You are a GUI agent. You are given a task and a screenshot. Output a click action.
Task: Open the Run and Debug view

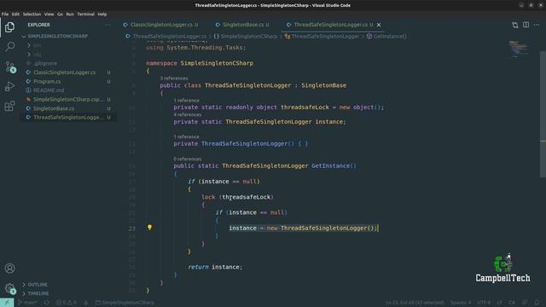tap(9, 86)
